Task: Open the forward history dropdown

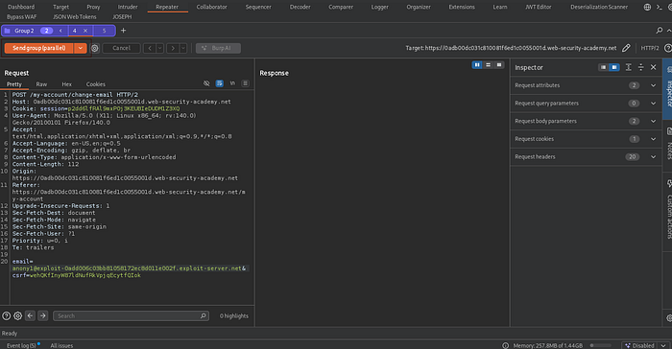Action: pos(183,48)
